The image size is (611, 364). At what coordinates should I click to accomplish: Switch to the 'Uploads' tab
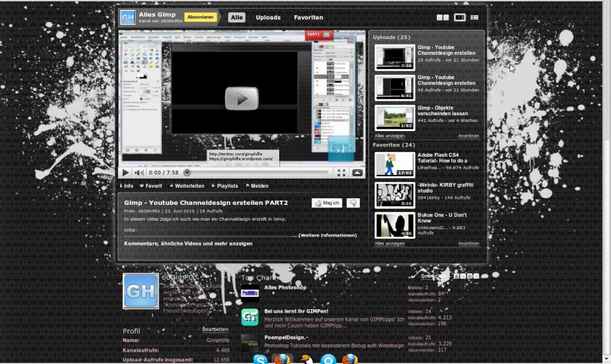pyautogui.click(x=268, y=17)
